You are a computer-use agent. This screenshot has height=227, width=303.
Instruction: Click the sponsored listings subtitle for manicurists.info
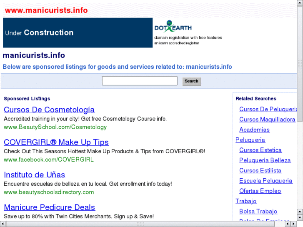click(117, 67)
